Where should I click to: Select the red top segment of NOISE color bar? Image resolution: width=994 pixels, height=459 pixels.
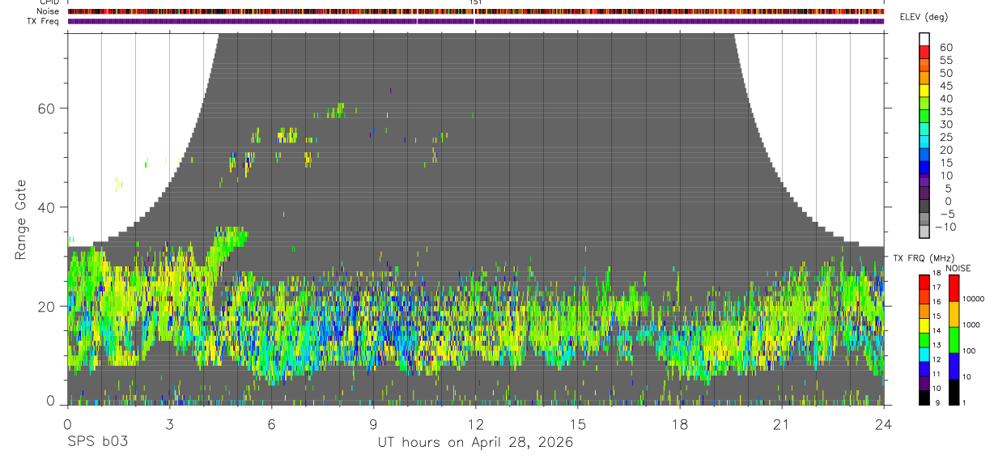[954, 288]
